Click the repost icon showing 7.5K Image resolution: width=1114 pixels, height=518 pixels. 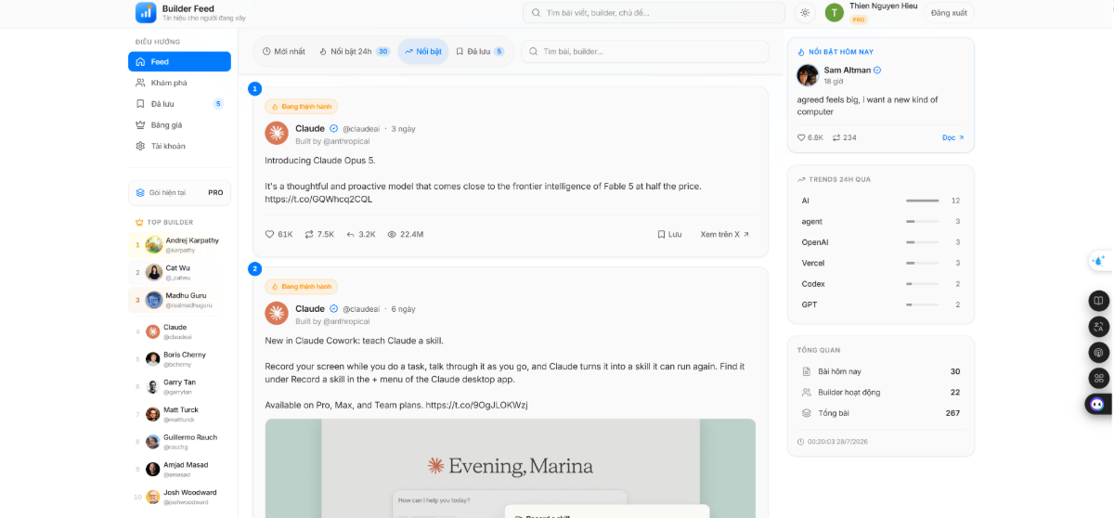click(309, 234)
